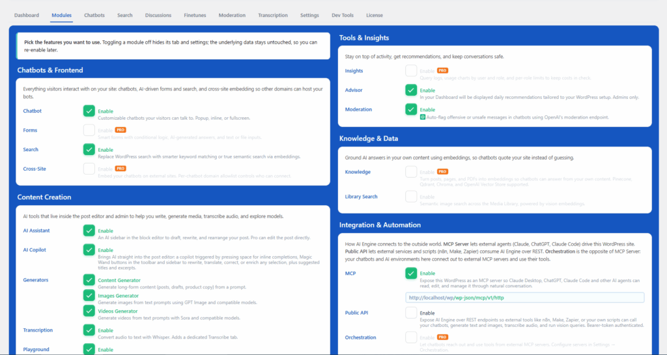Click the 'Advisor' row label
This screenshot has height=355, width=667.
click(x=354, y=90)
